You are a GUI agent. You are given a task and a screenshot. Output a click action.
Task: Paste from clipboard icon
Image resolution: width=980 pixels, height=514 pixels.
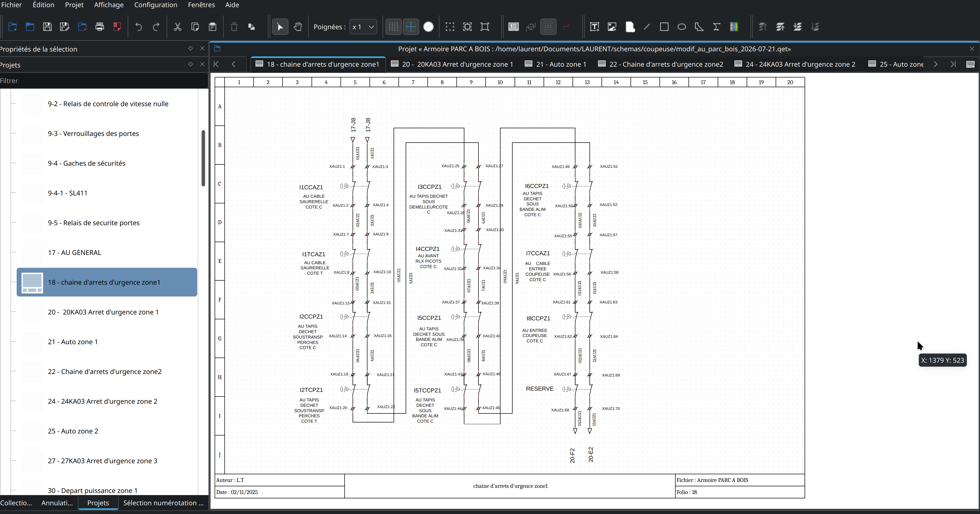click(213, 27)
